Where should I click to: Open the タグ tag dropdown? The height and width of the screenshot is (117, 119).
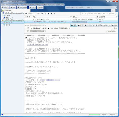tap(33, 7)
